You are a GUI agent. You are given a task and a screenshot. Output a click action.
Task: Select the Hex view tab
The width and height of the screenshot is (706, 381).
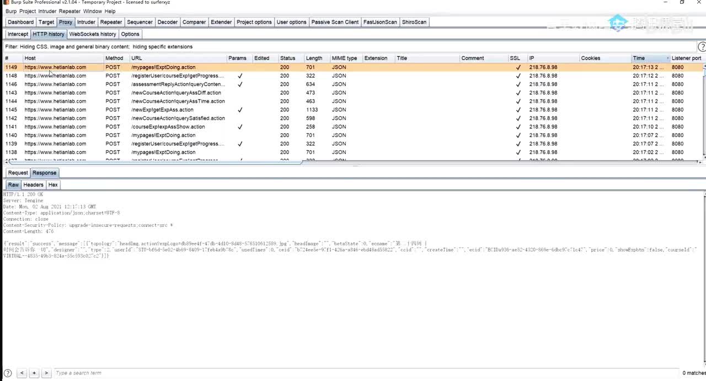pyautogui.click(x=53, y=185)
